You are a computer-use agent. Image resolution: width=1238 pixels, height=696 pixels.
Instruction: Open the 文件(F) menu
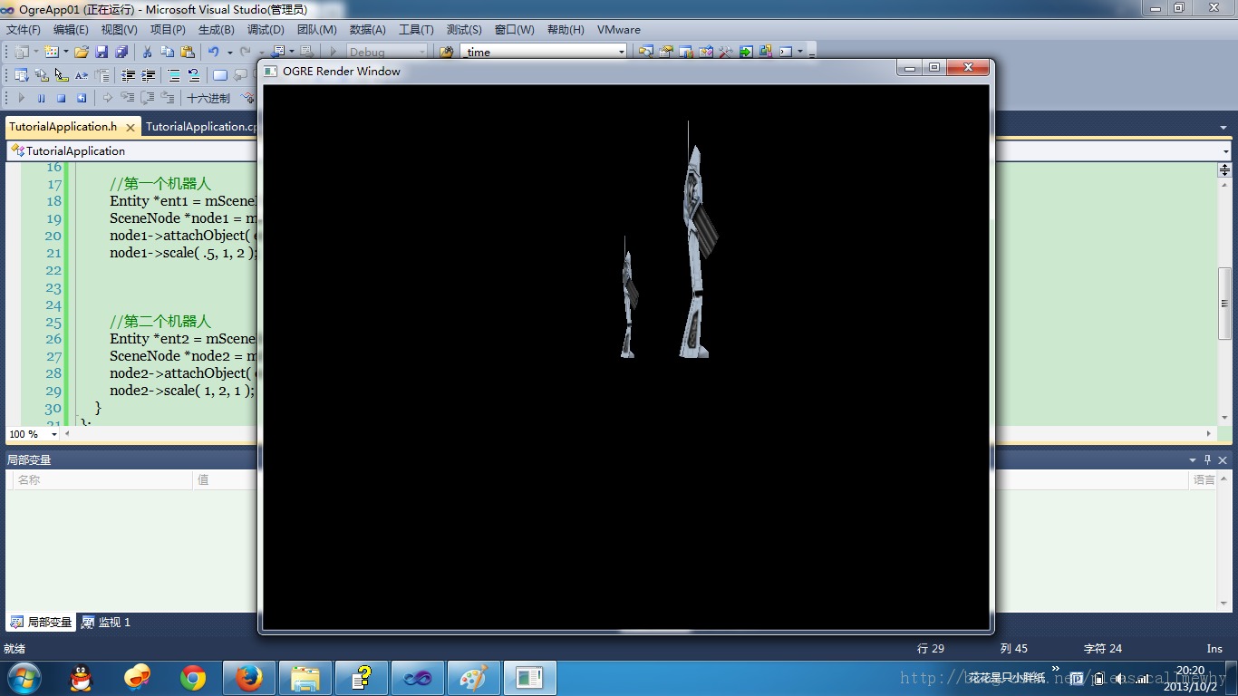(x=23, y=30)
